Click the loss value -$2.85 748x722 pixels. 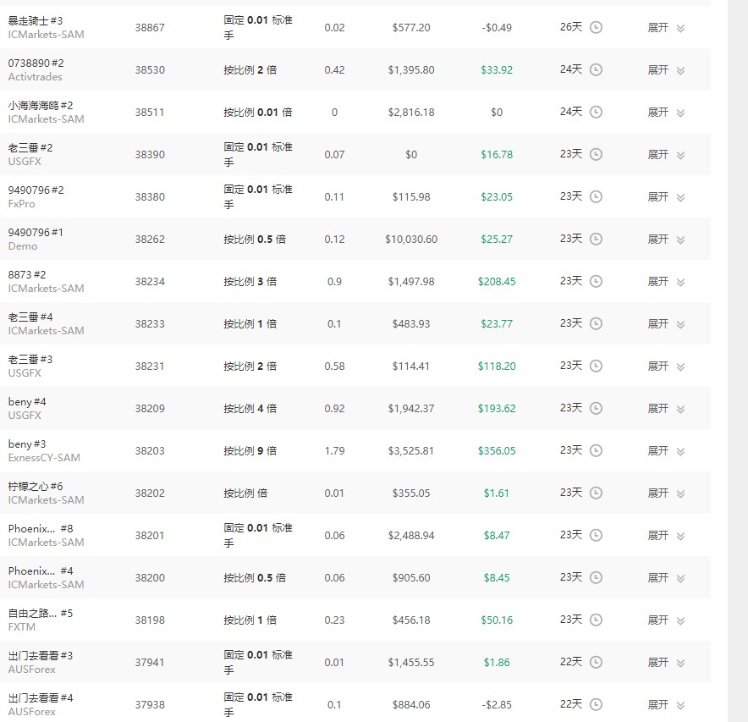point(497,705)
